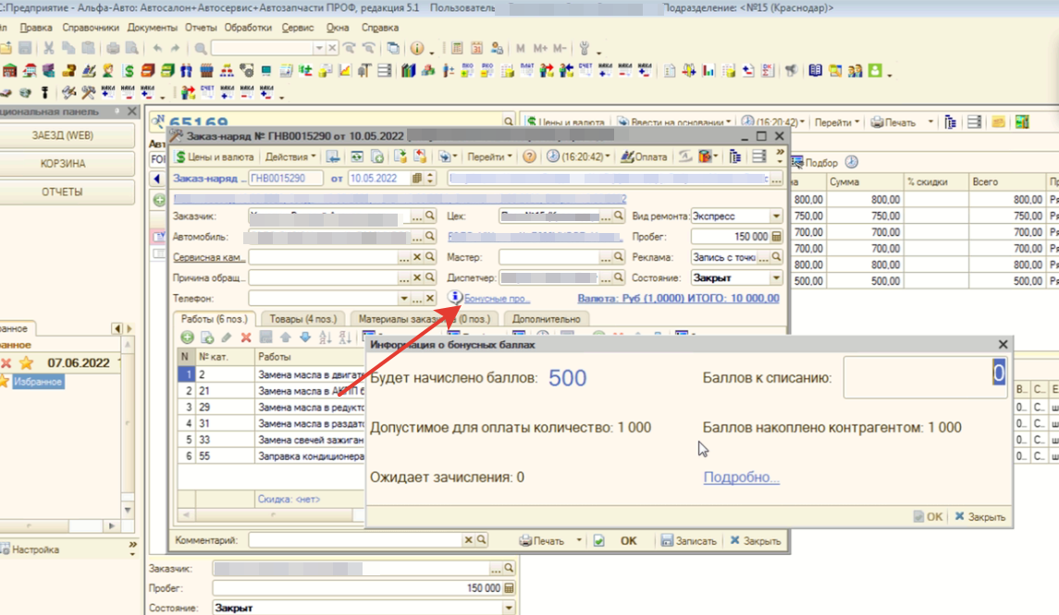
Task: Expand the Действия dropdown menu
Action: (x=290, y=157)
